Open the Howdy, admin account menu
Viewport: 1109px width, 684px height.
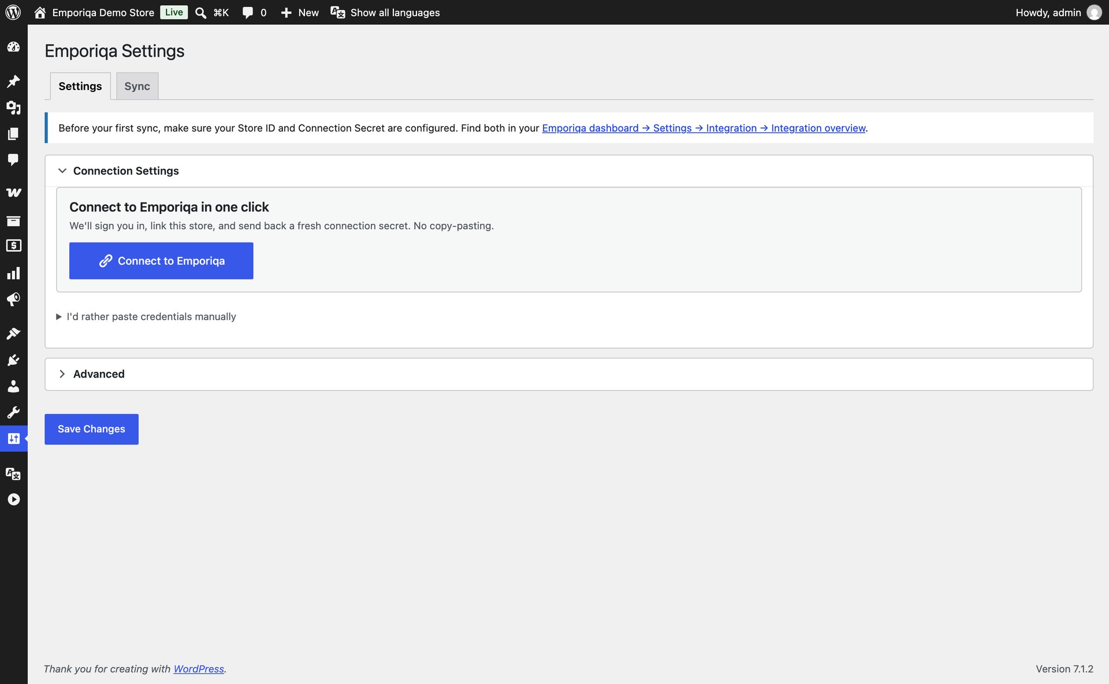[1058, 12]
